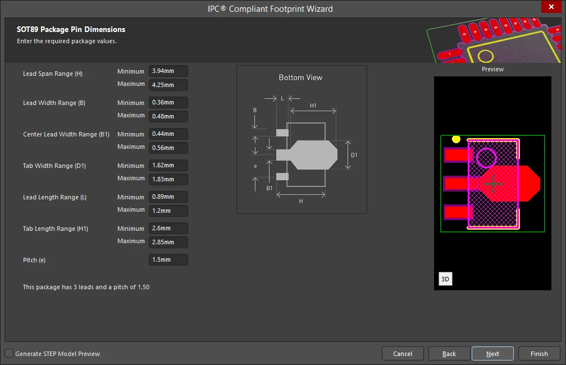Click the 'Lead Length Range (L)' label
Screen dimensions: 566x365
point(54,197)
